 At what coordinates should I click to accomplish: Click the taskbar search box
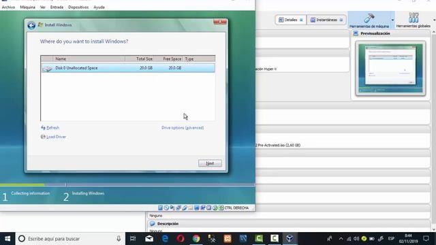69,239
